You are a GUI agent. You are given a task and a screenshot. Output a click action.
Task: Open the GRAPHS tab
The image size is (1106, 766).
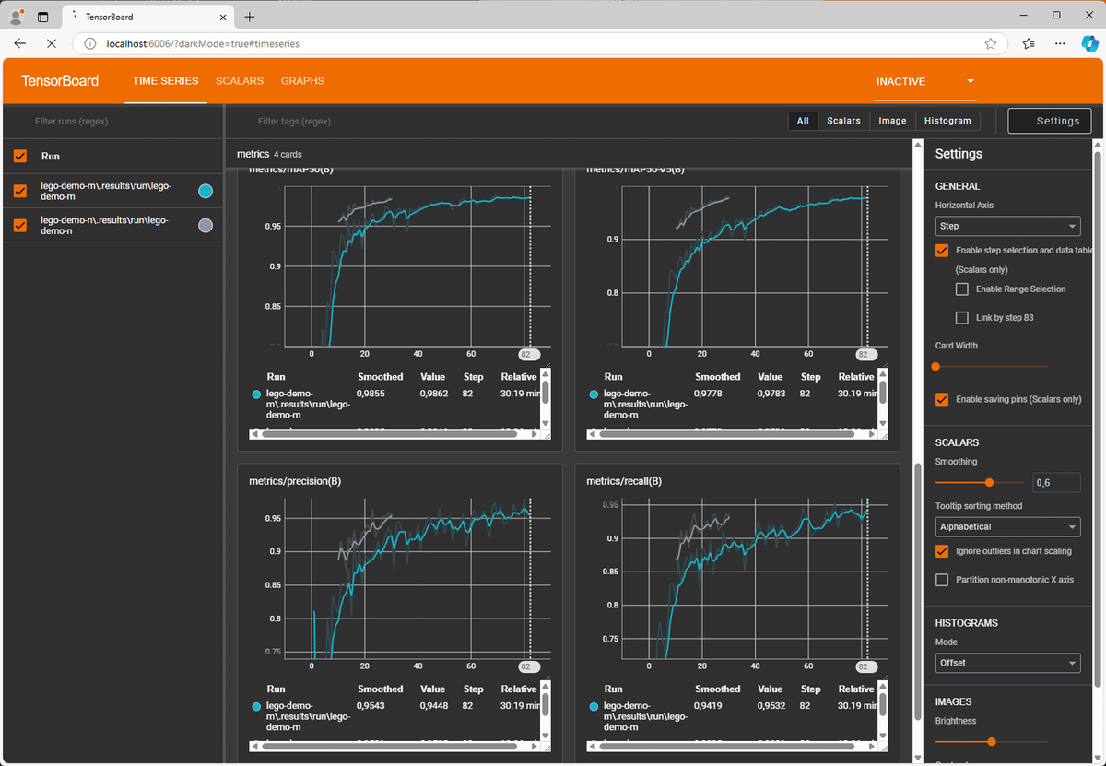coord(302,81)
